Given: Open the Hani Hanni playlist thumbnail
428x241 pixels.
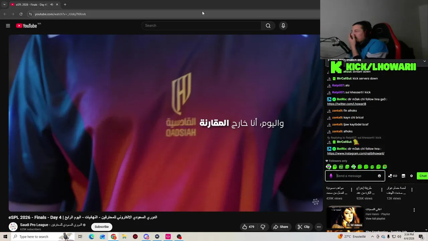Looking at the screenshot, I should pyautogui.click(x=345, y=218).
